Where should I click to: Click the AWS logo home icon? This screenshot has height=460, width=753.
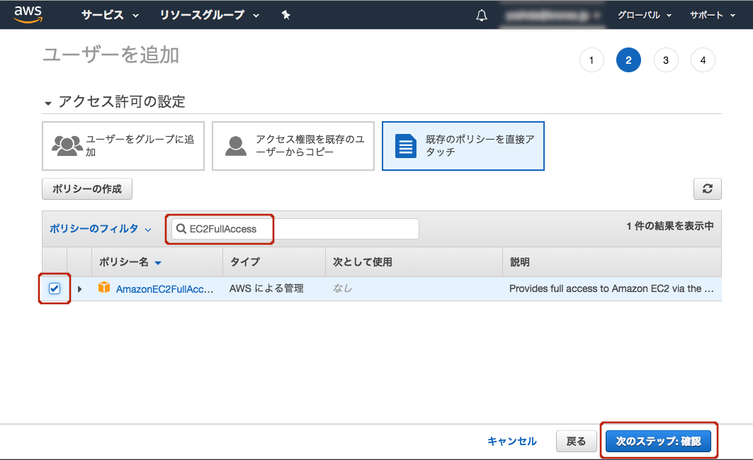coord(28,14)
